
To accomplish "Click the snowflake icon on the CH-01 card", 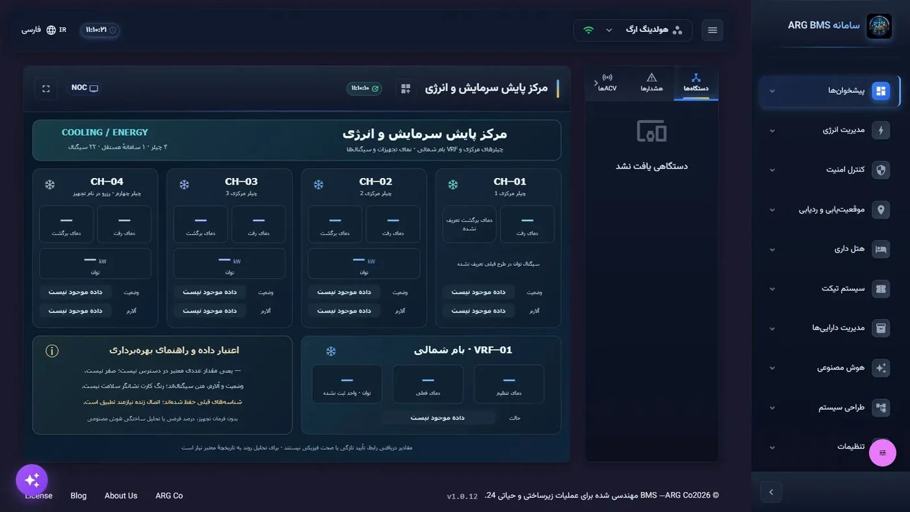I will (x=452, y=185).
